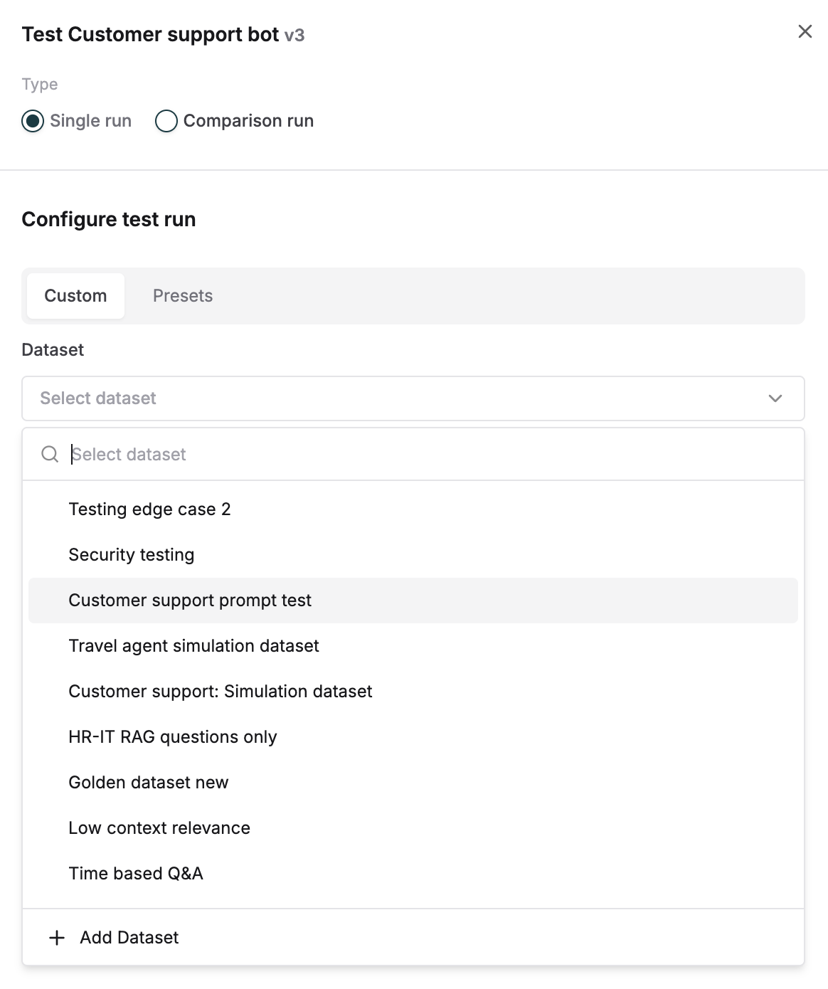The width and height of the screenshot is (828, 989).
Task: Click the close X icon of the dialog
Action: pos(804,31)
